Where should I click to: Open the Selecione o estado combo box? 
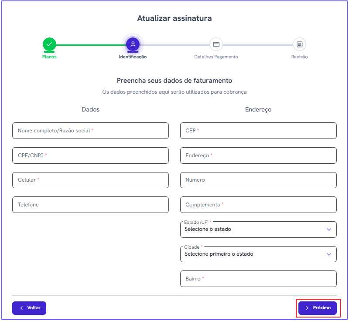258,230
